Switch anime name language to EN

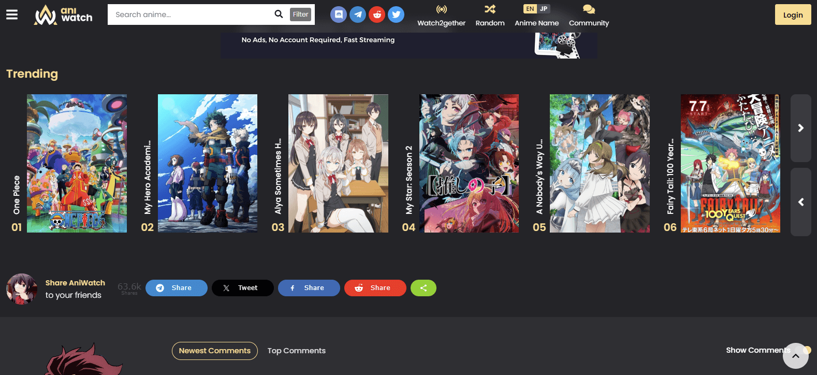(530, 9)
